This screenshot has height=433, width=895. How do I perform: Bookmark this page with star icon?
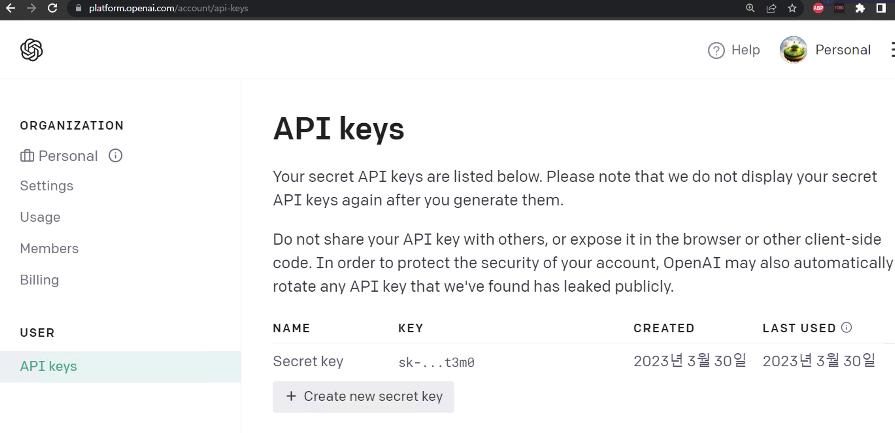click(792, 8)
